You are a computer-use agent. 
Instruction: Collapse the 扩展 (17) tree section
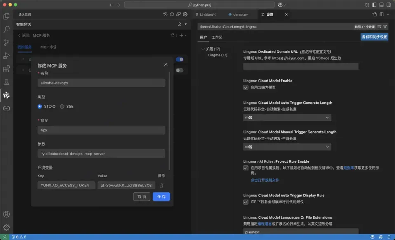point(203,49)
